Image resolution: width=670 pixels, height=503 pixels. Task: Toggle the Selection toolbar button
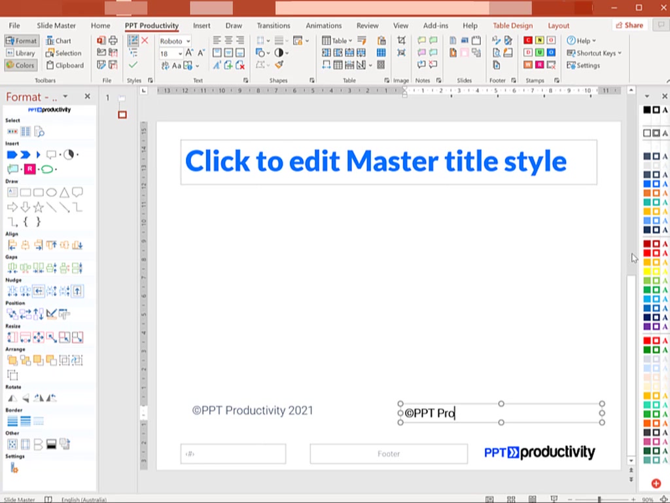[63, 53]
